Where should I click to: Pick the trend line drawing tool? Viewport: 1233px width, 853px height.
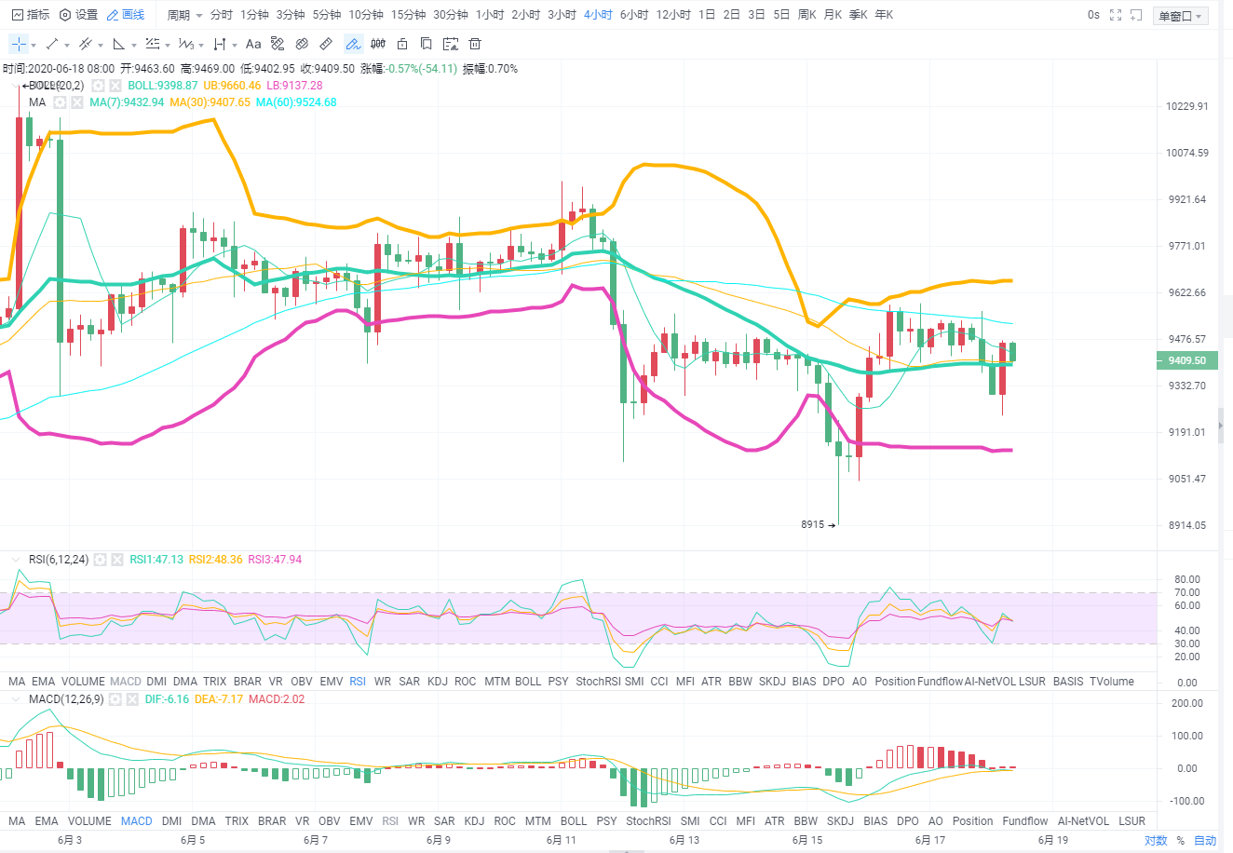click(52, 44)
